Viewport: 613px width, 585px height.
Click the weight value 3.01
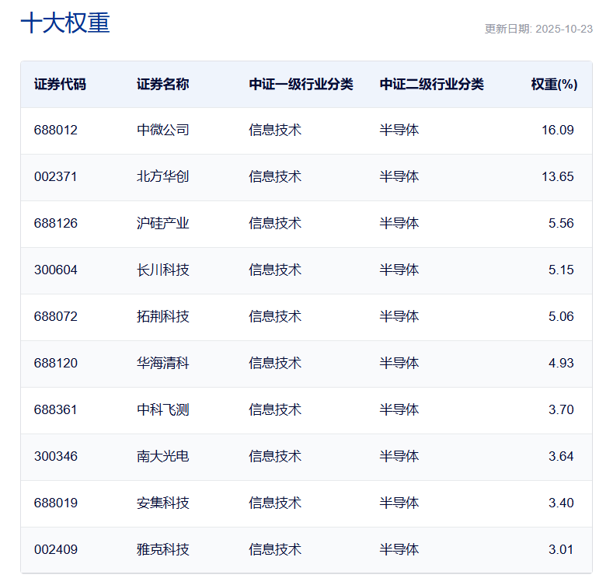click(560, 550)
